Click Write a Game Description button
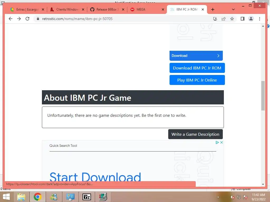The height and width of the screenshot is (202, 270). point(195,134)
